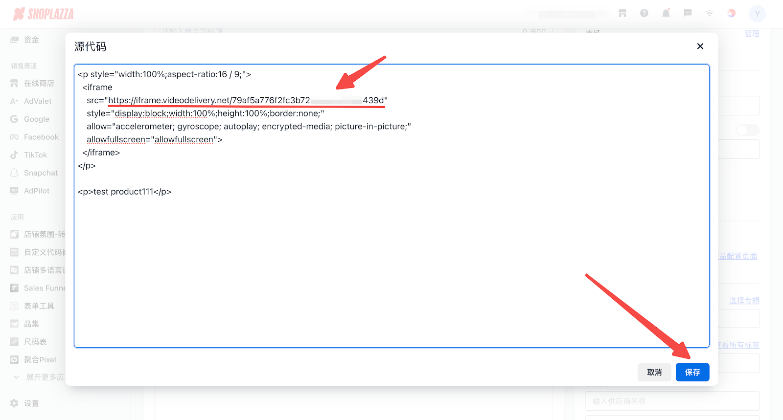Click the manage (管理) link
783x420 pixels.
tap(752, 33)
